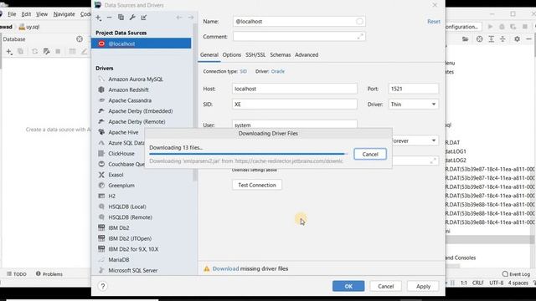The image size is (536, 301).
Task: Click the Database panel new plus icon
Action: 9,52
